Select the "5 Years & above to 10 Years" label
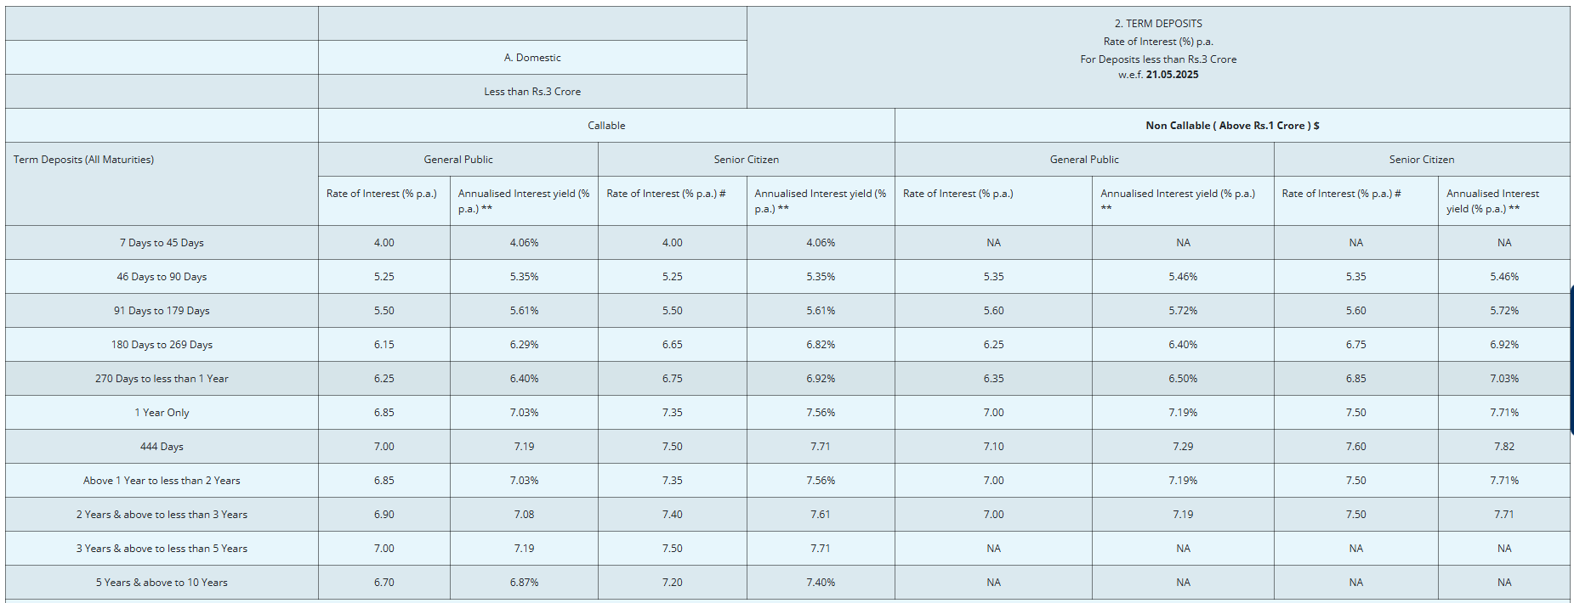This screenshot has height=603, width=1574. [162, 583]
